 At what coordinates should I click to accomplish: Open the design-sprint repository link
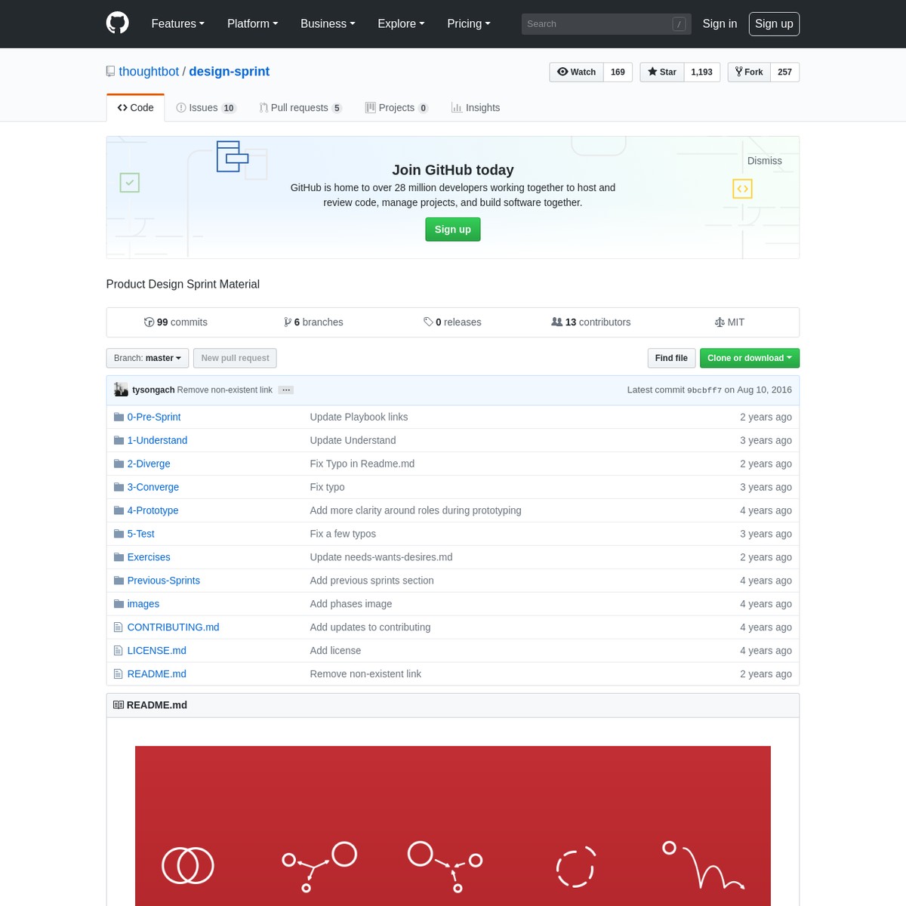[x=230, y=72]
